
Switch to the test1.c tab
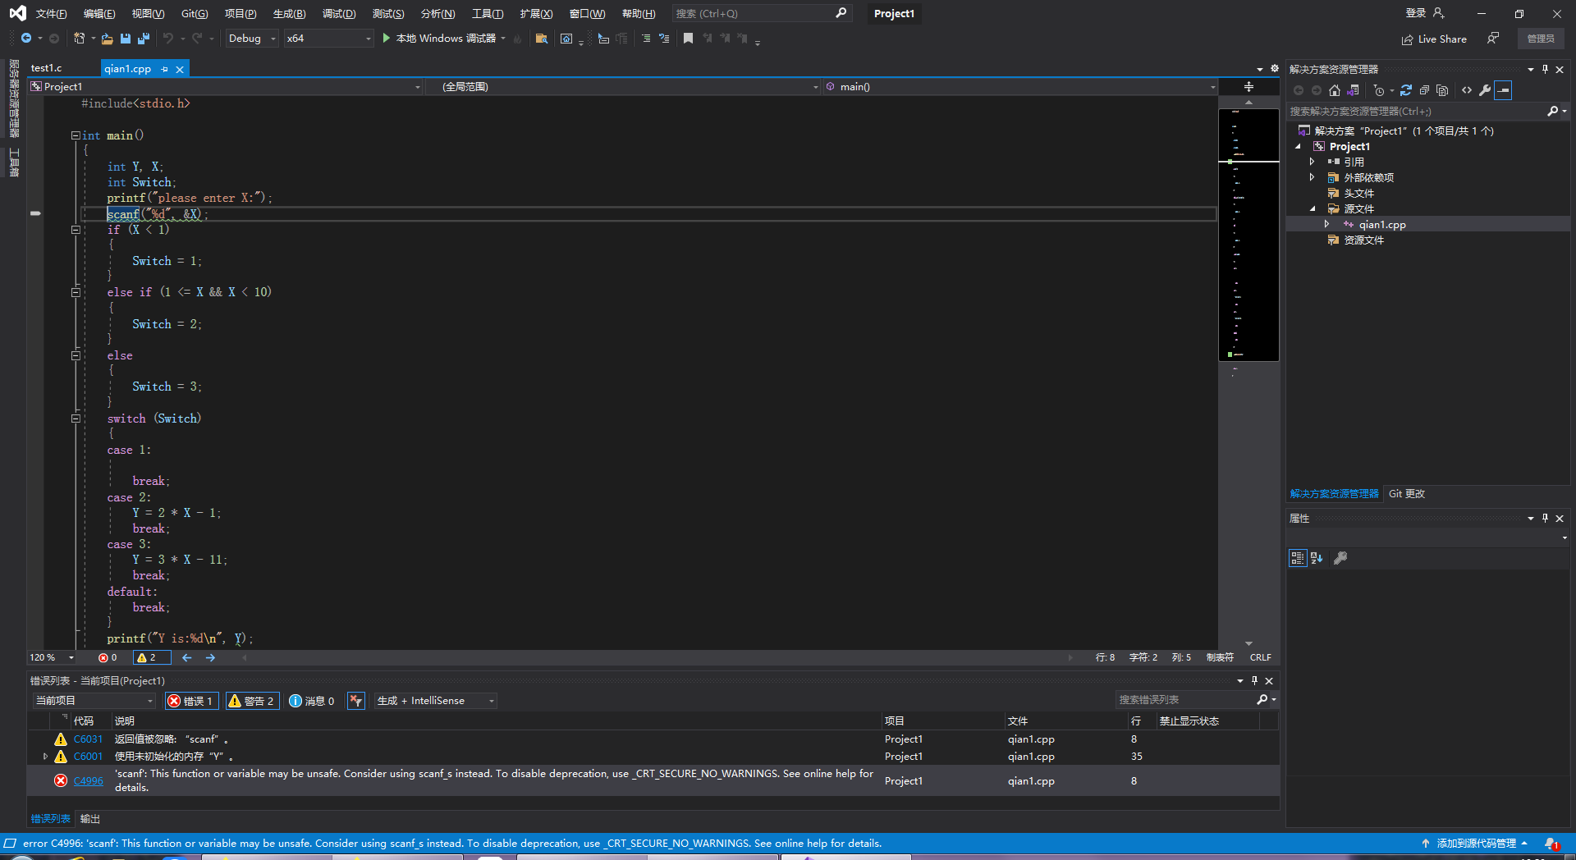[46, 68]
